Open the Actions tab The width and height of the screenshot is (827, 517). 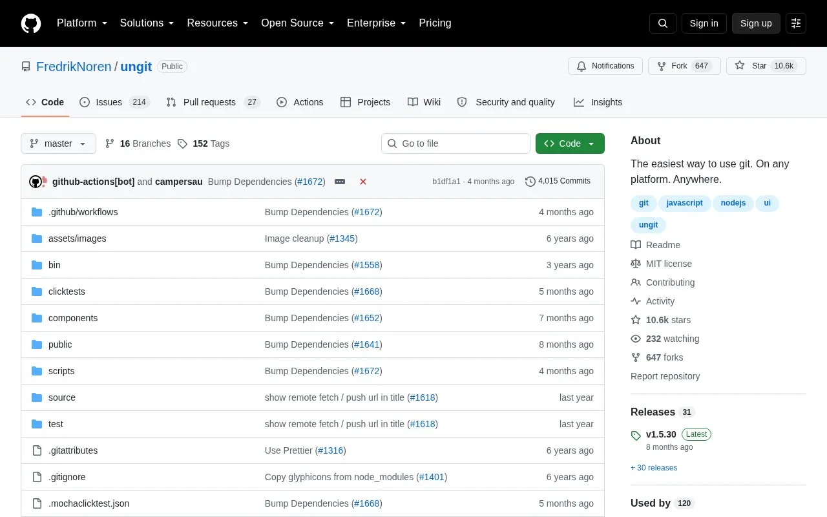tap(300, 102)
